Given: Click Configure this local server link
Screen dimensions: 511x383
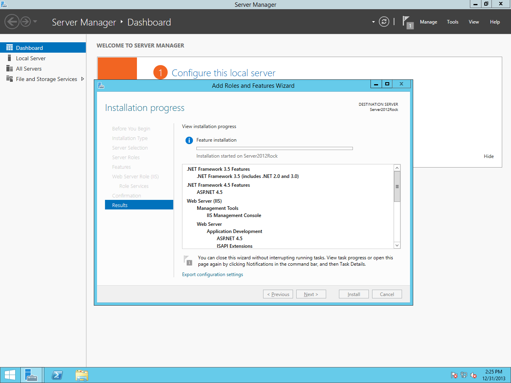Looking at the screenshot, I should tap(224, 73).
